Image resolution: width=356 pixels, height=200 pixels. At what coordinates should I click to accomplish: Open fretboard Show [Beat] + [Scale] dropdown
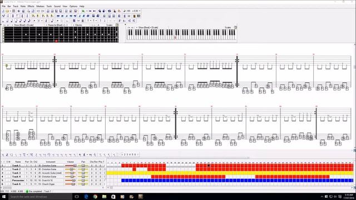pyautogui.click(x=23, y=25)
